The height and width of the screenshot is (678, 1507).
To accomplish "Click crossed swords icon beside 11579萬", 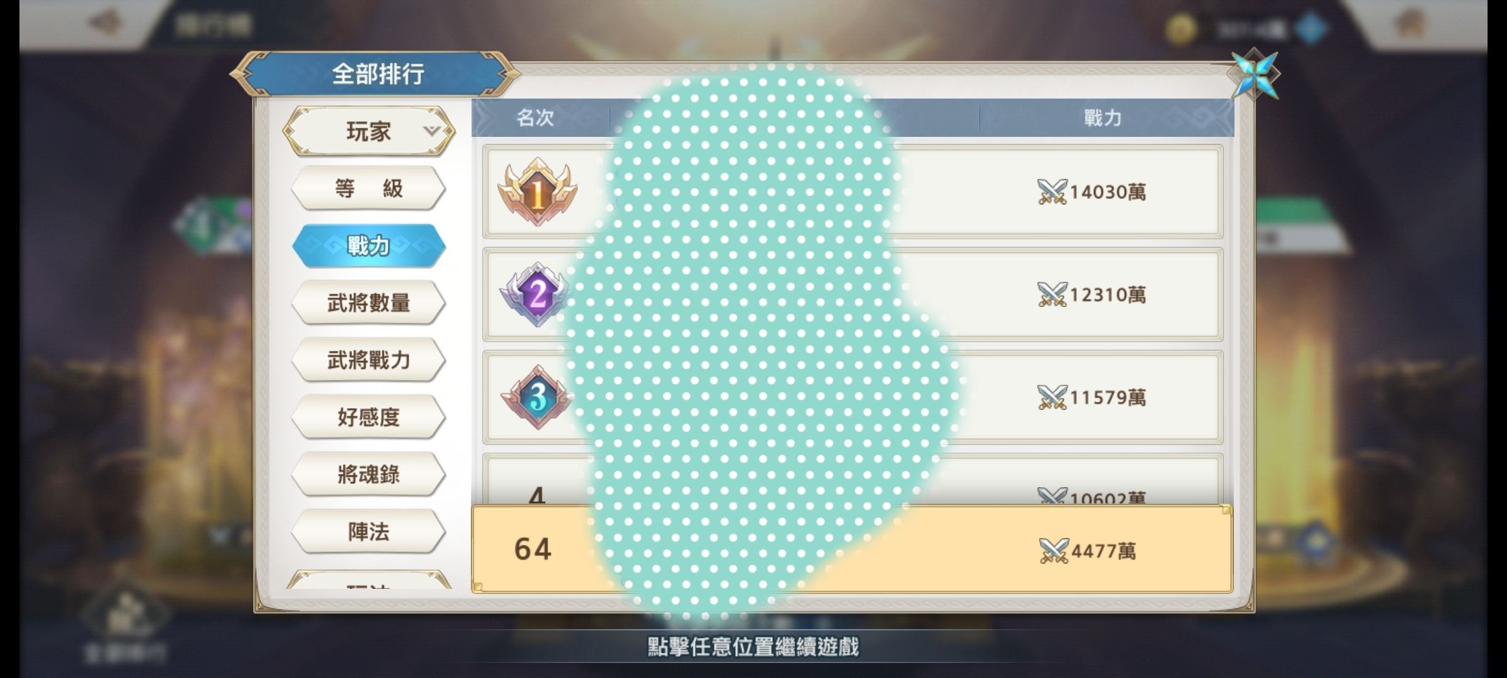I will pos(1052,397).
